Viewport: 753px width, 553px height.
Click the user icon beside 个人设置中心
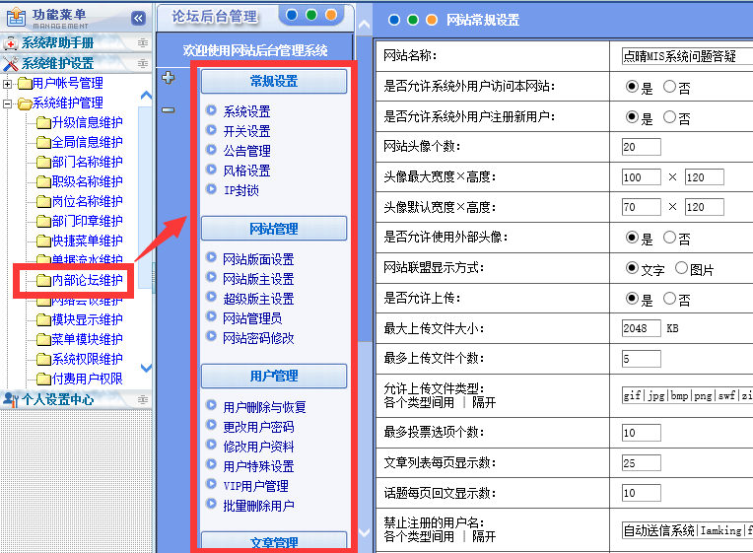click(10, 399)
